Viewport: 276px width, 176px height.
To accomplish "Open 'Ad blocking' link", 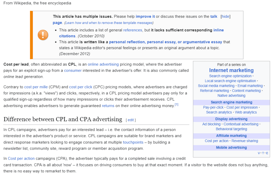I will tap(211, 124).
